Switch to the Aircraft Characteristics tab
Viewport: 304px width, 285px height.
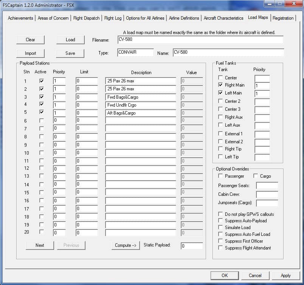223,18
